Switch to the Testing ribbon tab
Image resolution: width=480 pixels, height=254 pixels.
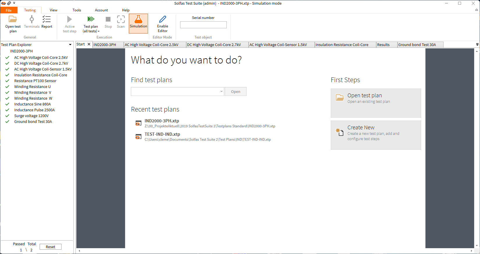point(30,10)
